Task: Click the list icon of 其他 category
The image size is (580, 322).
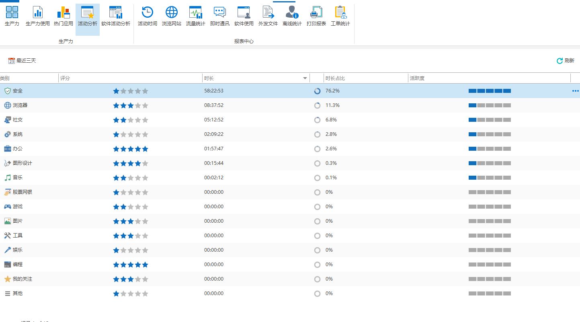Action: (x=8, y=293)
